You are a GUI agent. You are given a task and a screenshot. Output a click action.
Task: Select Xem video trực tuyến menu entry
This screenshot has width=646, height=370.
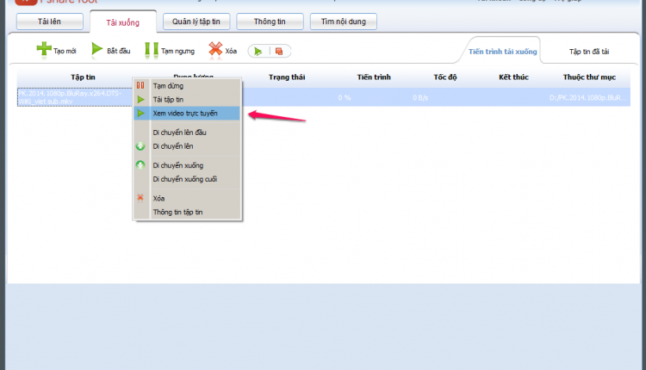pyautogui.click(x=187, y=114)
